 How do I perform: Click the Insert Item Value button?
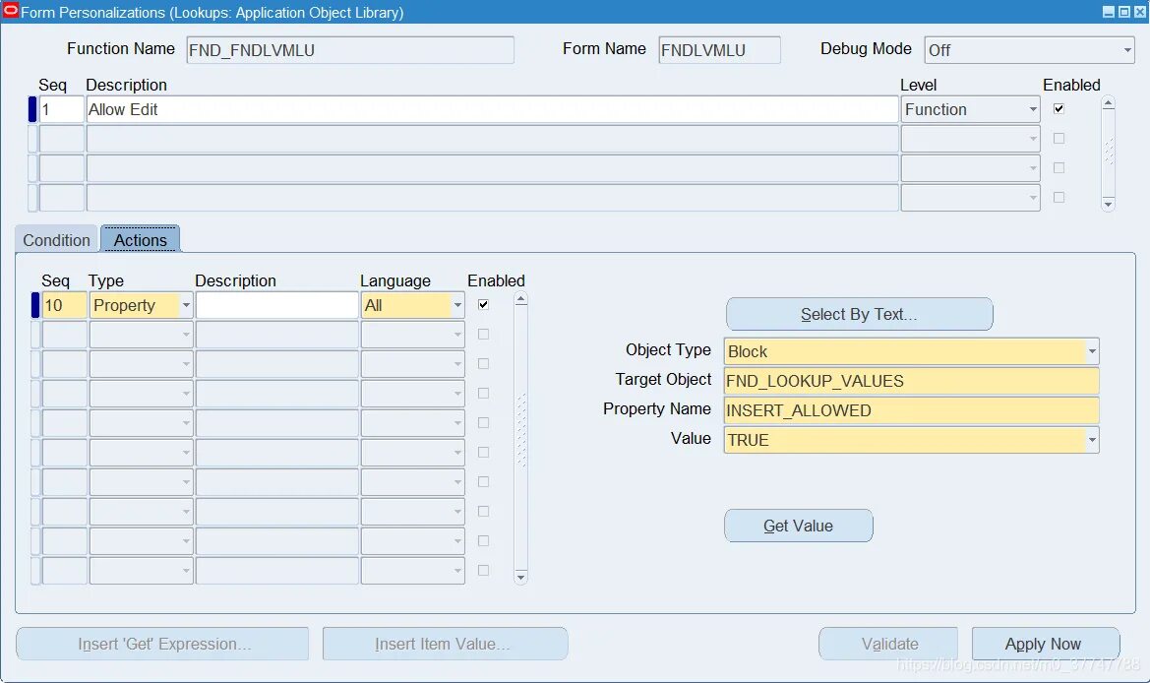pos(446,644)
